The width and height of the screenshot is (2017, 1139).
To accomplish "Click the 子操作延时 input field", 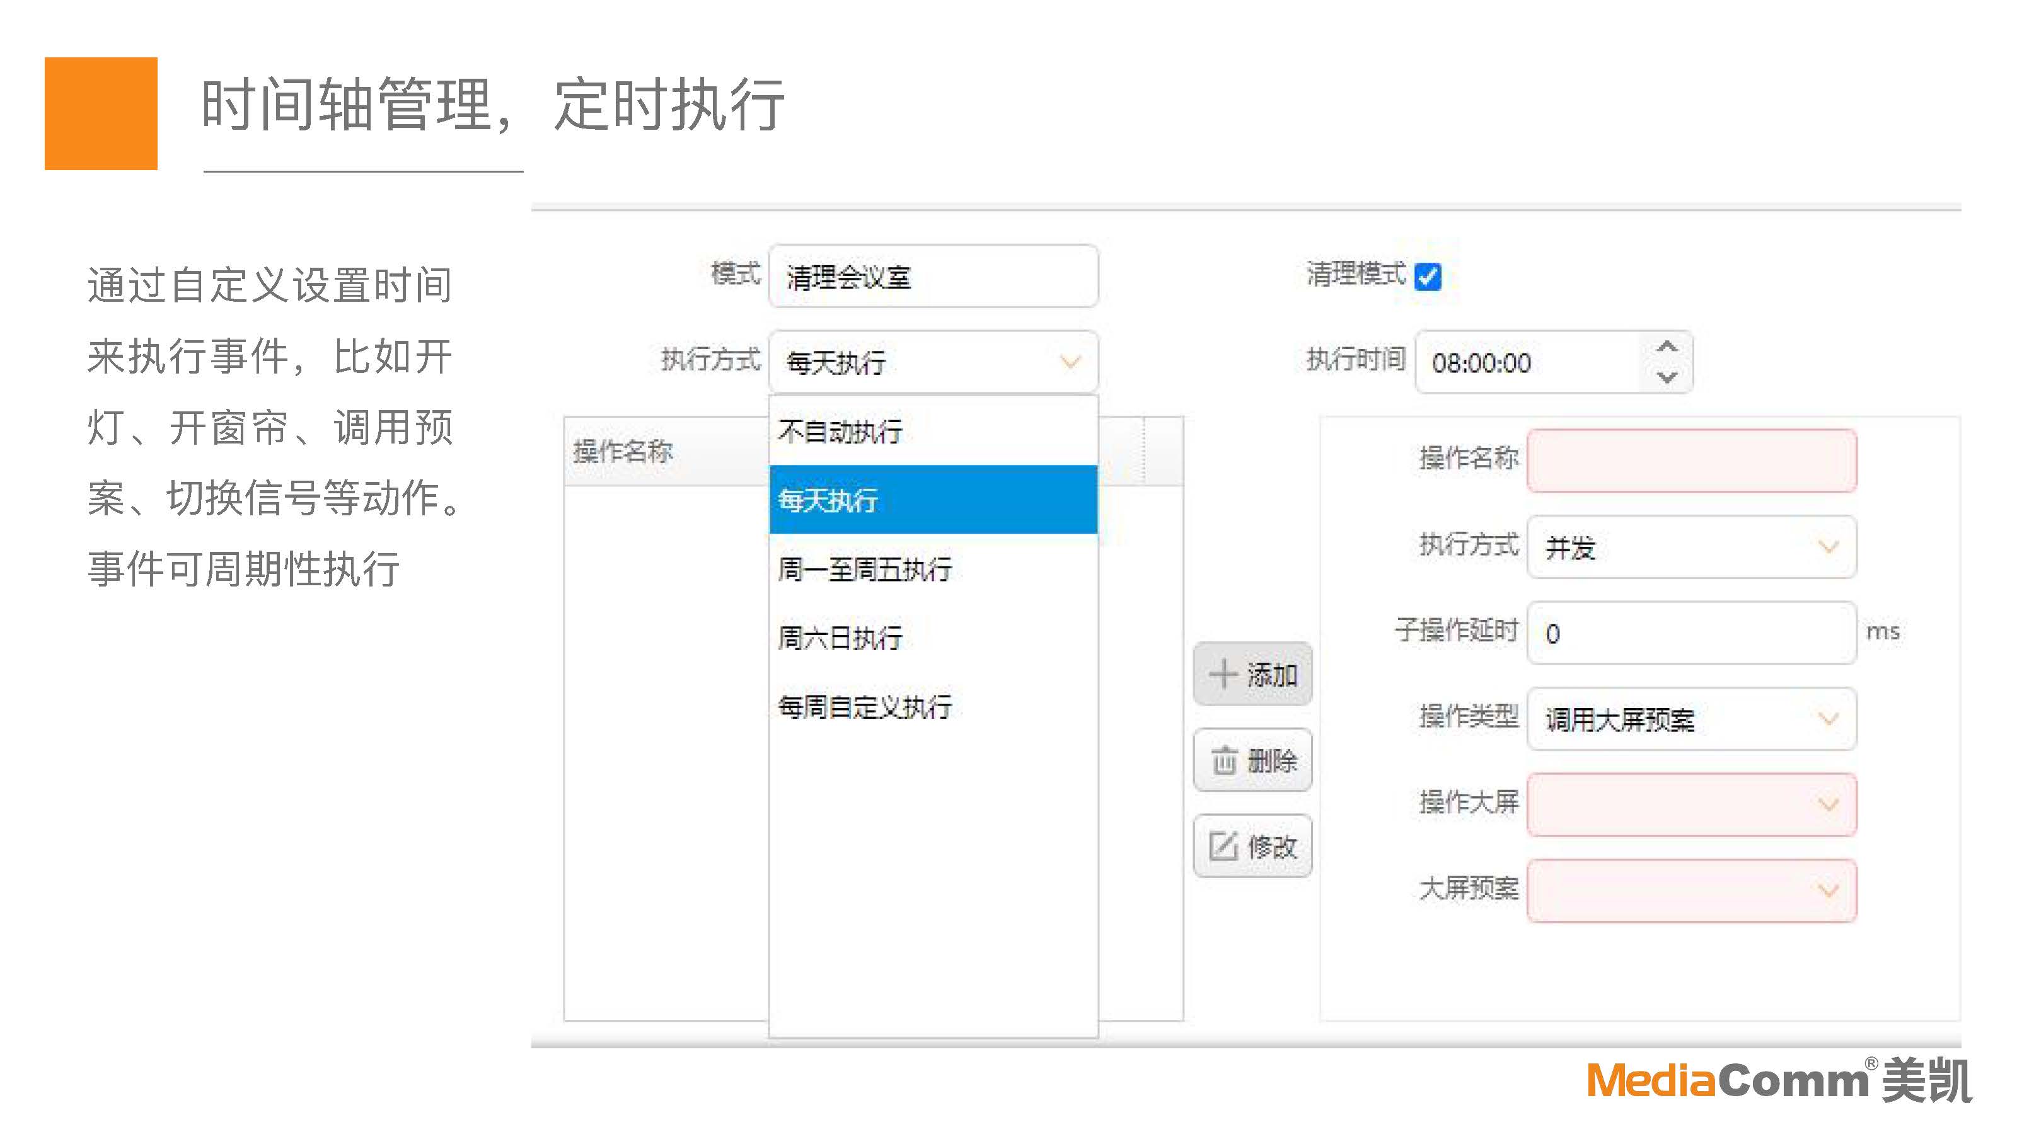I will [1691, 632].
